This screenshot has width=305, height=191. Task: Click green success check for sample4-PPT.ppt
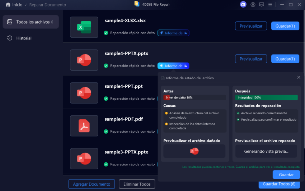pos(106,99)
